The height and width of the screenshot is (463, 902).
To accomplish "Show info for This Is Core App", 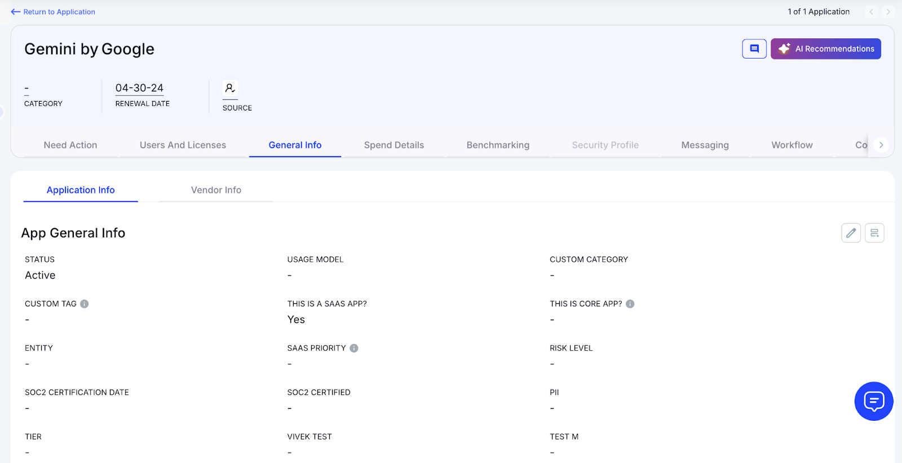I will [630, 304].
